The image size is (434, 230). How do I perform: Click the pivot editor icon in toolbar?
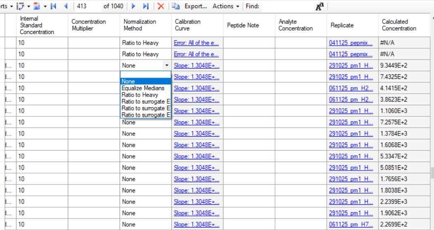pyautogui.click(x=21, y=6)
